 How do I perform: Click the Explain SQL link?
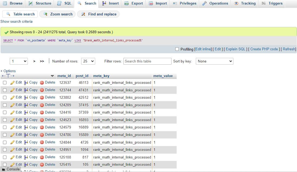(235, 49)
